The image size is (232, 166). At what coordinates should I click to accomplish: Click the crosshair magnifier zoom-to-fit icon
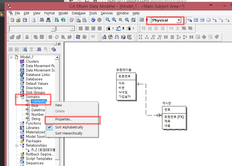click(127, 20)
